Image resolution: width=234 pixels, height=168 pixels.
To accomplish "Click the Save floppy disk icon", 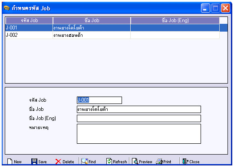I will pos(34,162).
